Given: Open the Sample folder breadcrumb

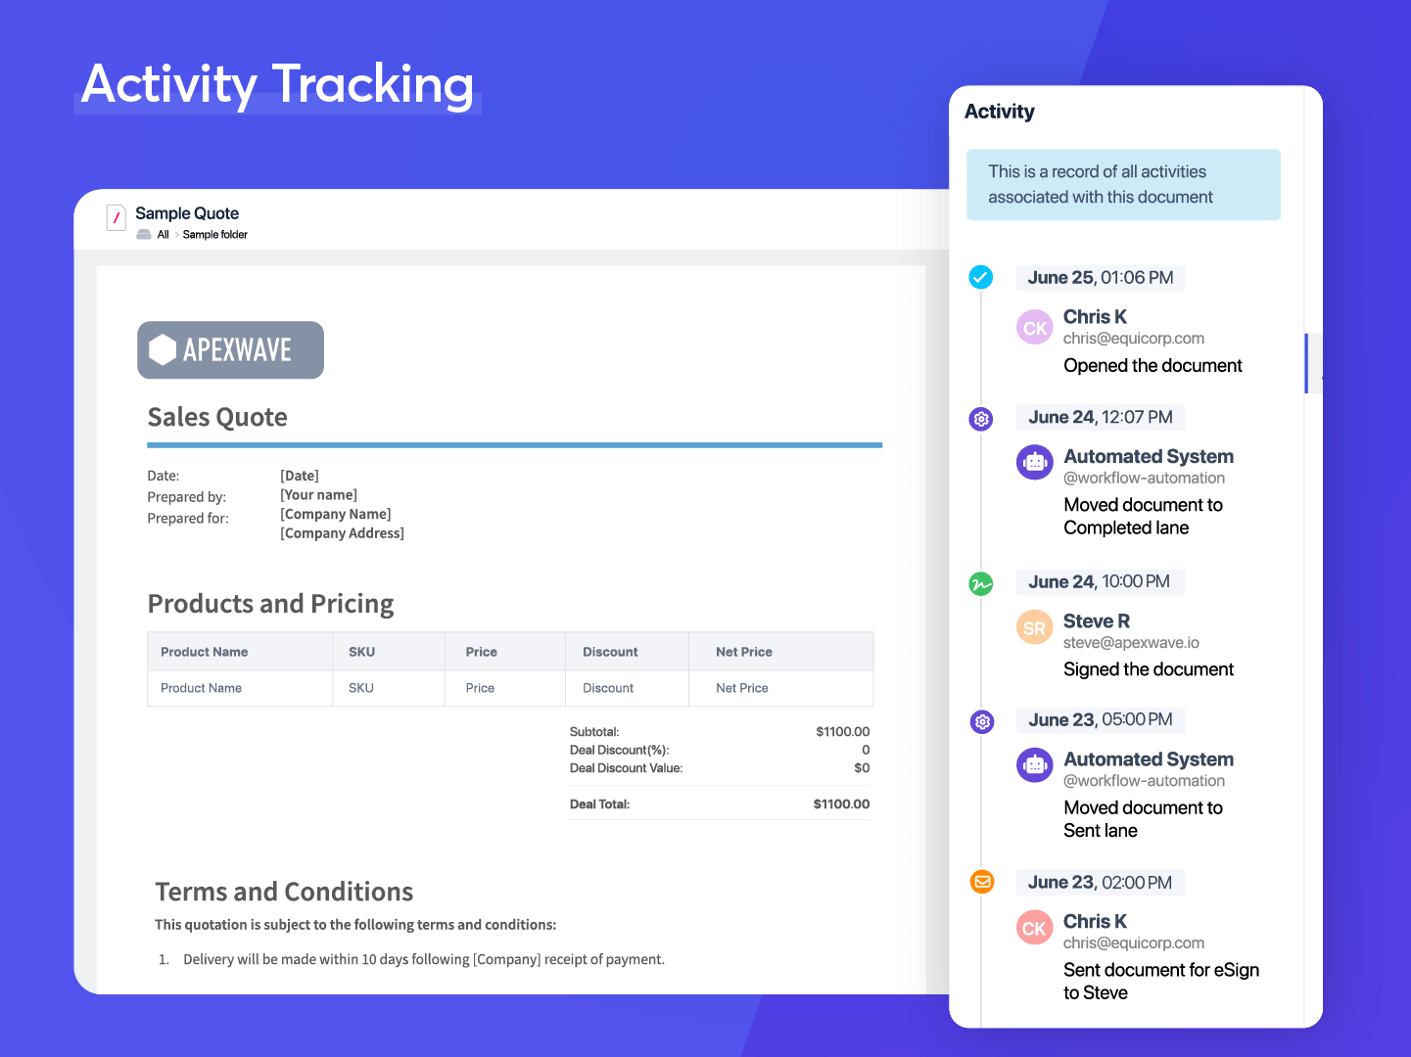Looking at the screenshot, I should pos(215,235).
